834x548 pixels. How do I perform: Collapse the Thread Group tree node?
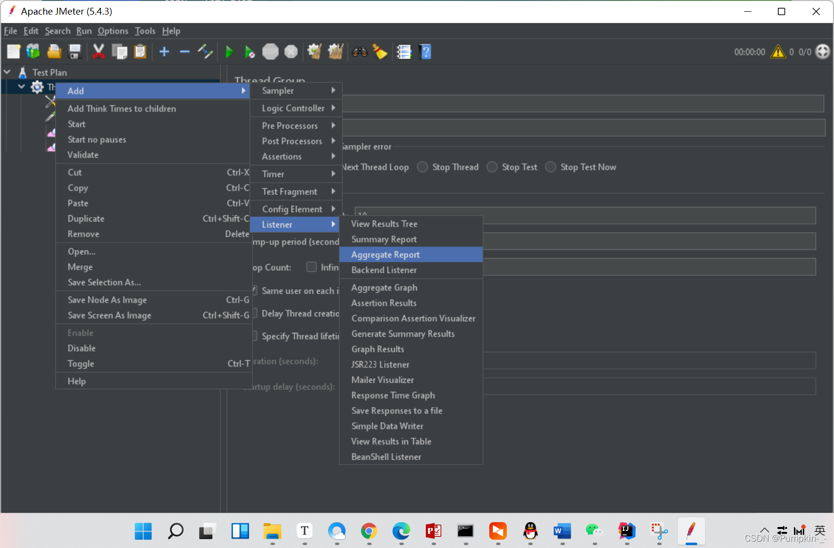point(21,87)
